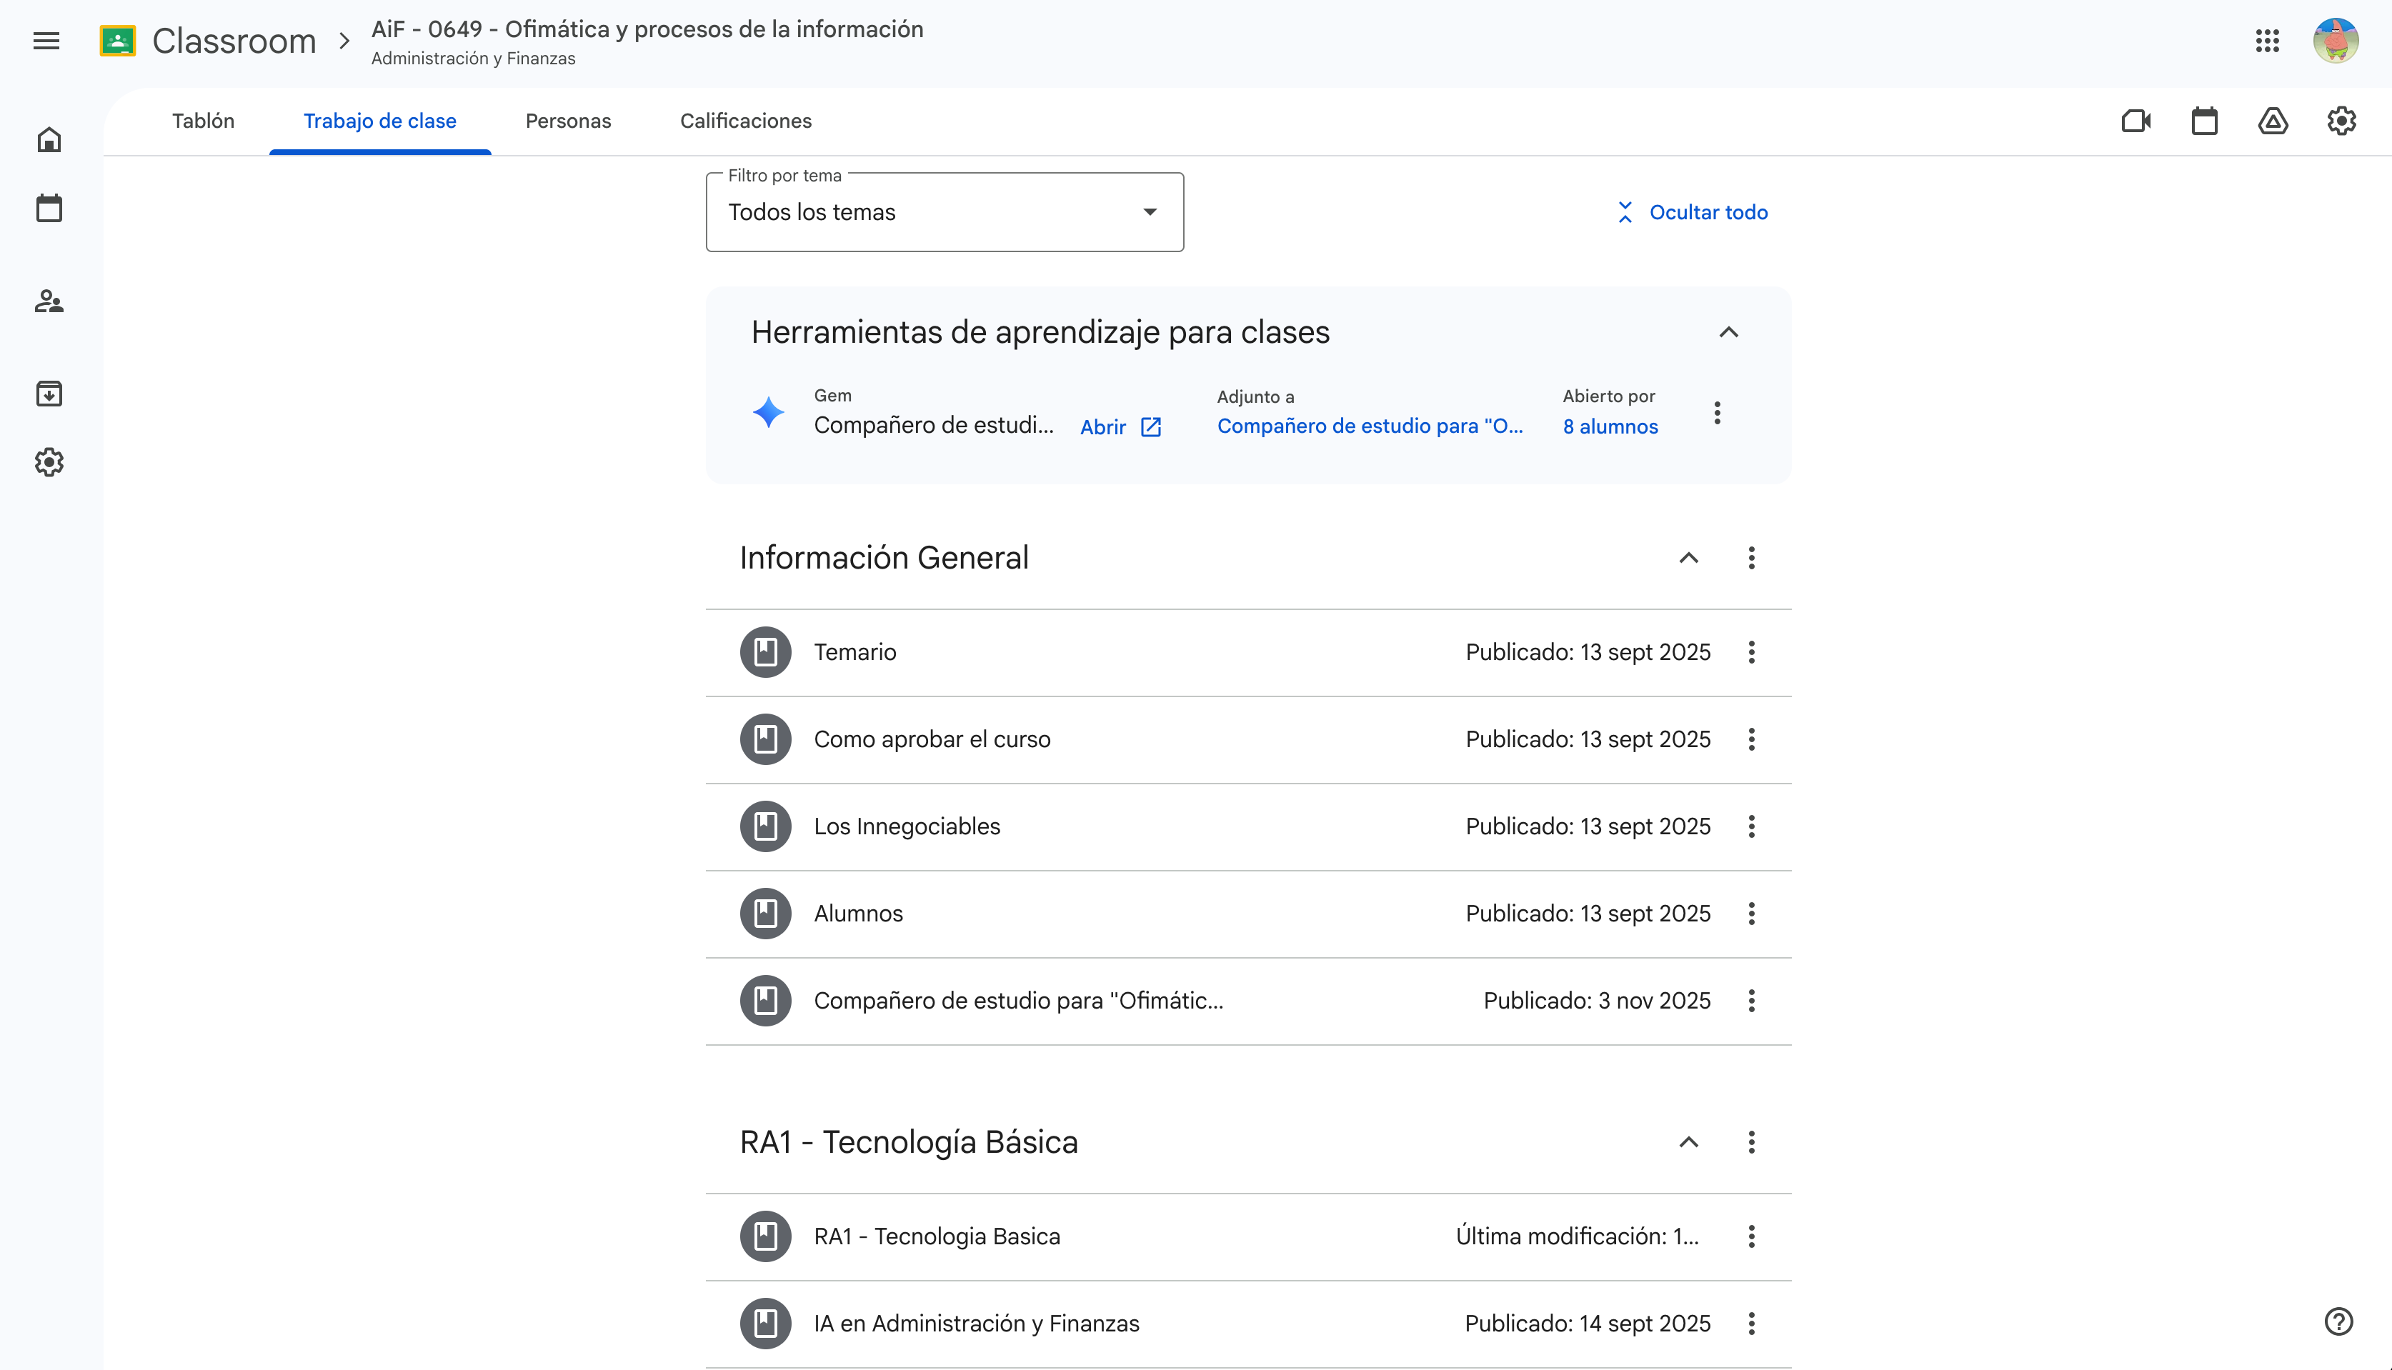Viewport: 2392px width, 1370px height.
Task: Open the Filtro por tema dropdown
Action: (944, 211)
